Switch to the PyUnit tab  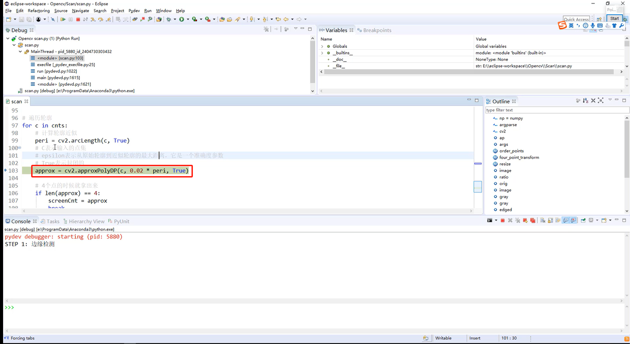[x=119, y=221]
